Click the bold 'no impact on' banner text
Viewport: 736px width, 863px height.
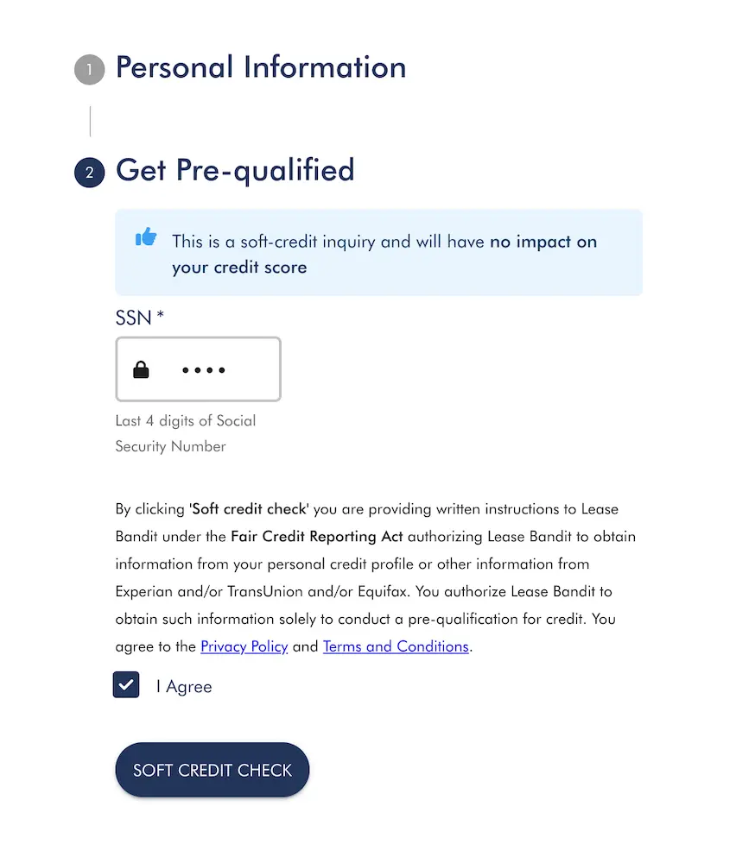point(543,242)
